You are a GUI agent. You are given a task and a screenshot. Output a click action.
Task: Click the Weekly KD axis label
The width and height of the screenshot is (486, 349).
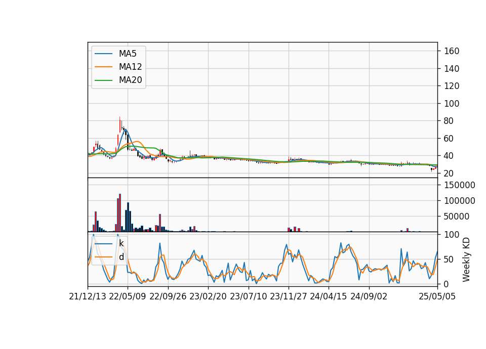[466, 259]
